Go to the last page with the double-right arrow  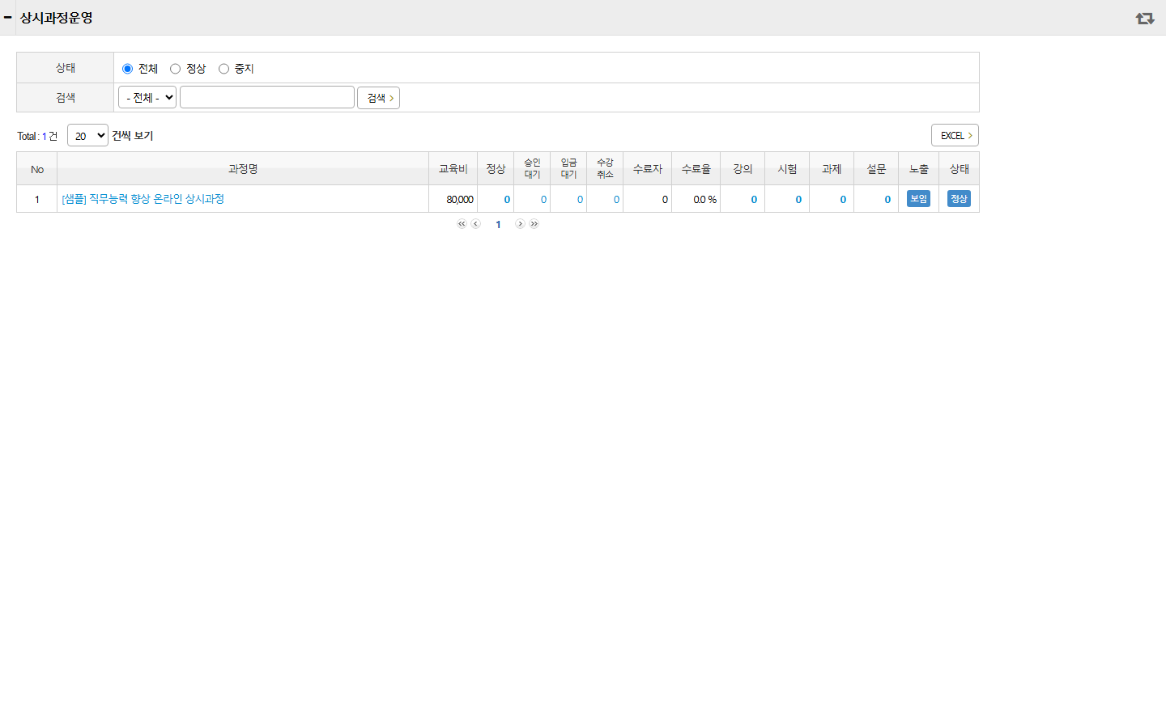point(534,224)
